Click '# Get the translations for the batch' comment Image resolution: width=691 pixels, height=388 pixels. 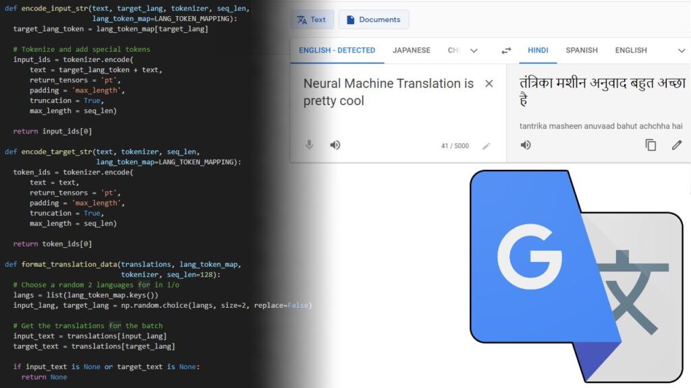88,325
